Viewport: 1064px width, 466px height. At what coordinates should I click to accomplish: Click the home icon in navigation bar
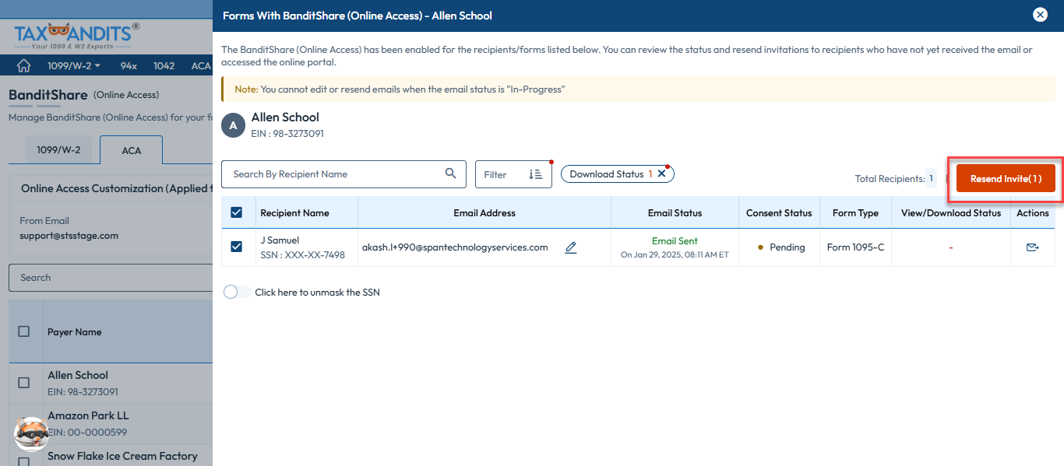coord(24,65)
